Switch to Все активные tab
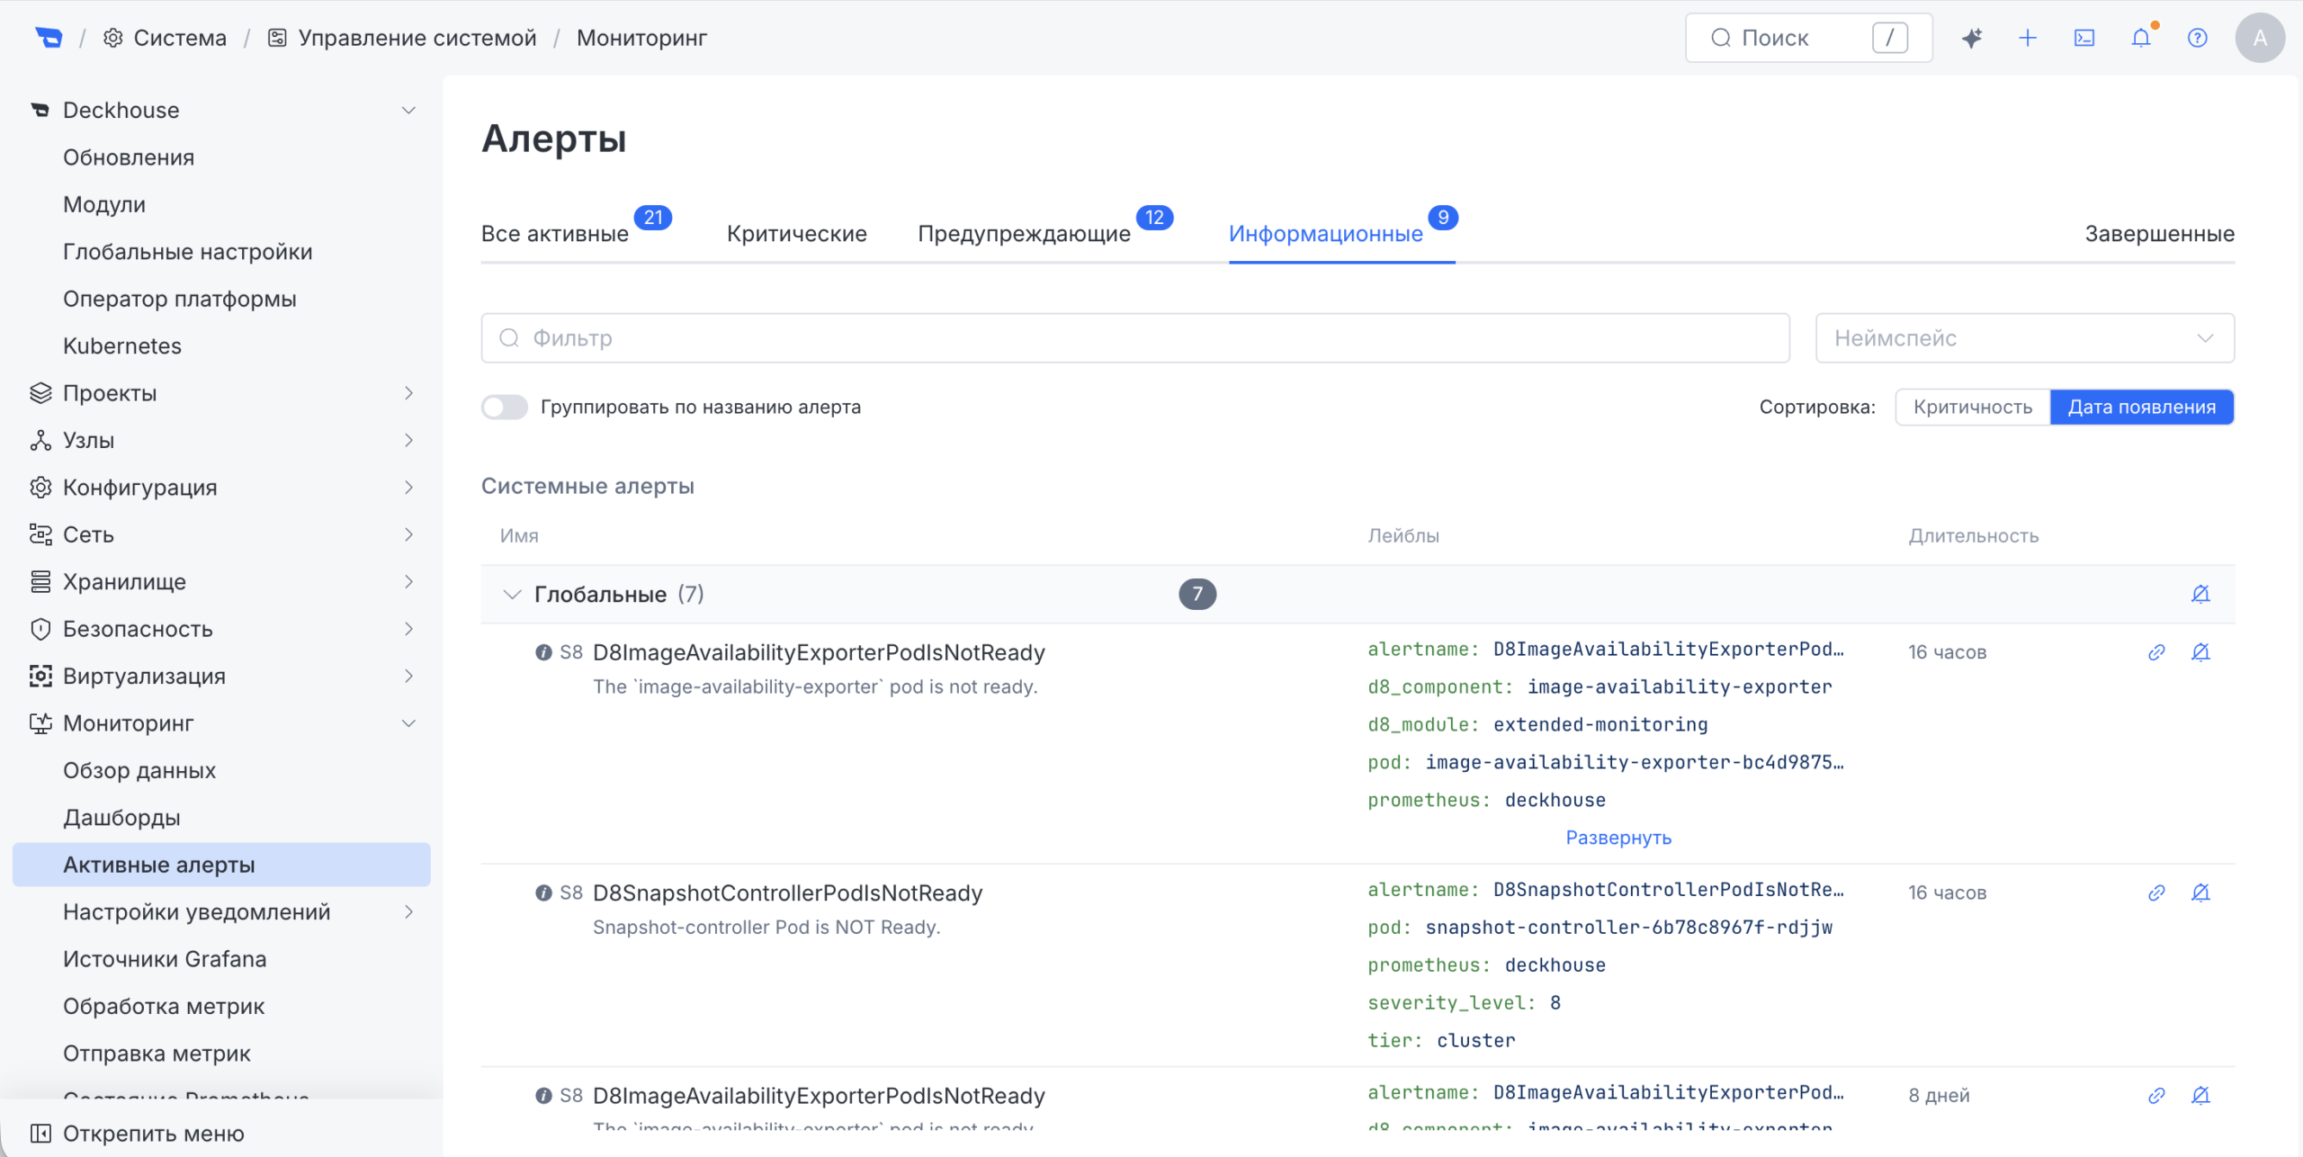Image resolution: width=2303 pixels, height=1157 pixels. tap(555, 234)
